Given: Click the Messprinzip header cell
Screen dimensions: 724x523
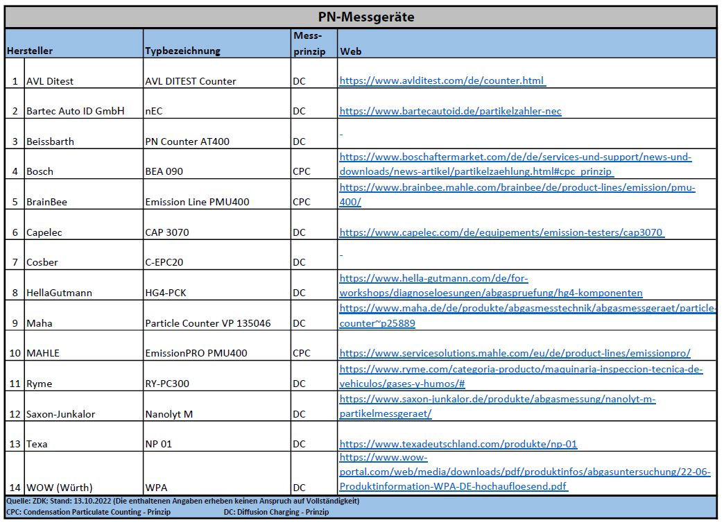Looking at the screenshot, I should 314,44.
